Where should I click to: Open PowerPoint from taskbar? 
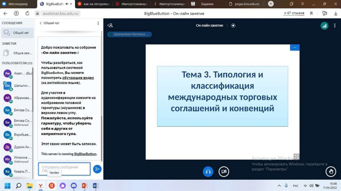(x=85, y=186)
